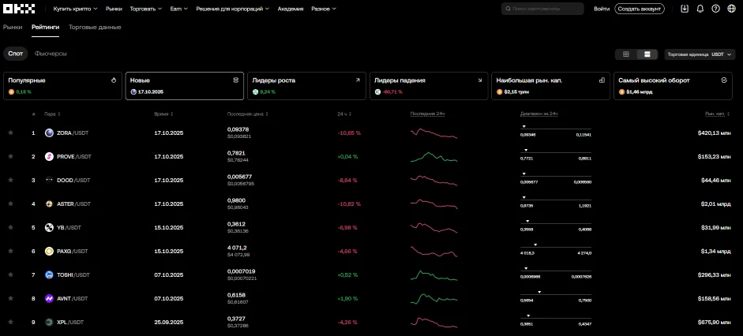The image size is (743, 336).
Task: Click the fire icon on Популярные card
Action: click(x=114, y=80)
